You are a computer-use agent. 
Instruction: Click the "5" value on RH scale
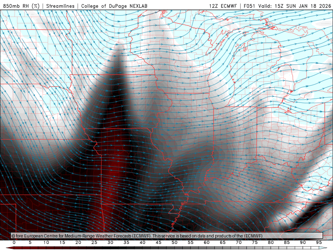30,242
